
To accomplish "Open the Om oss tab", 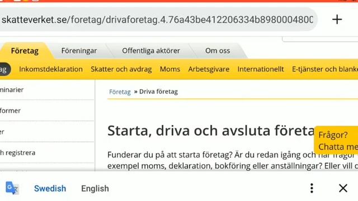I will pyautogui.click(x=218, y=51).
